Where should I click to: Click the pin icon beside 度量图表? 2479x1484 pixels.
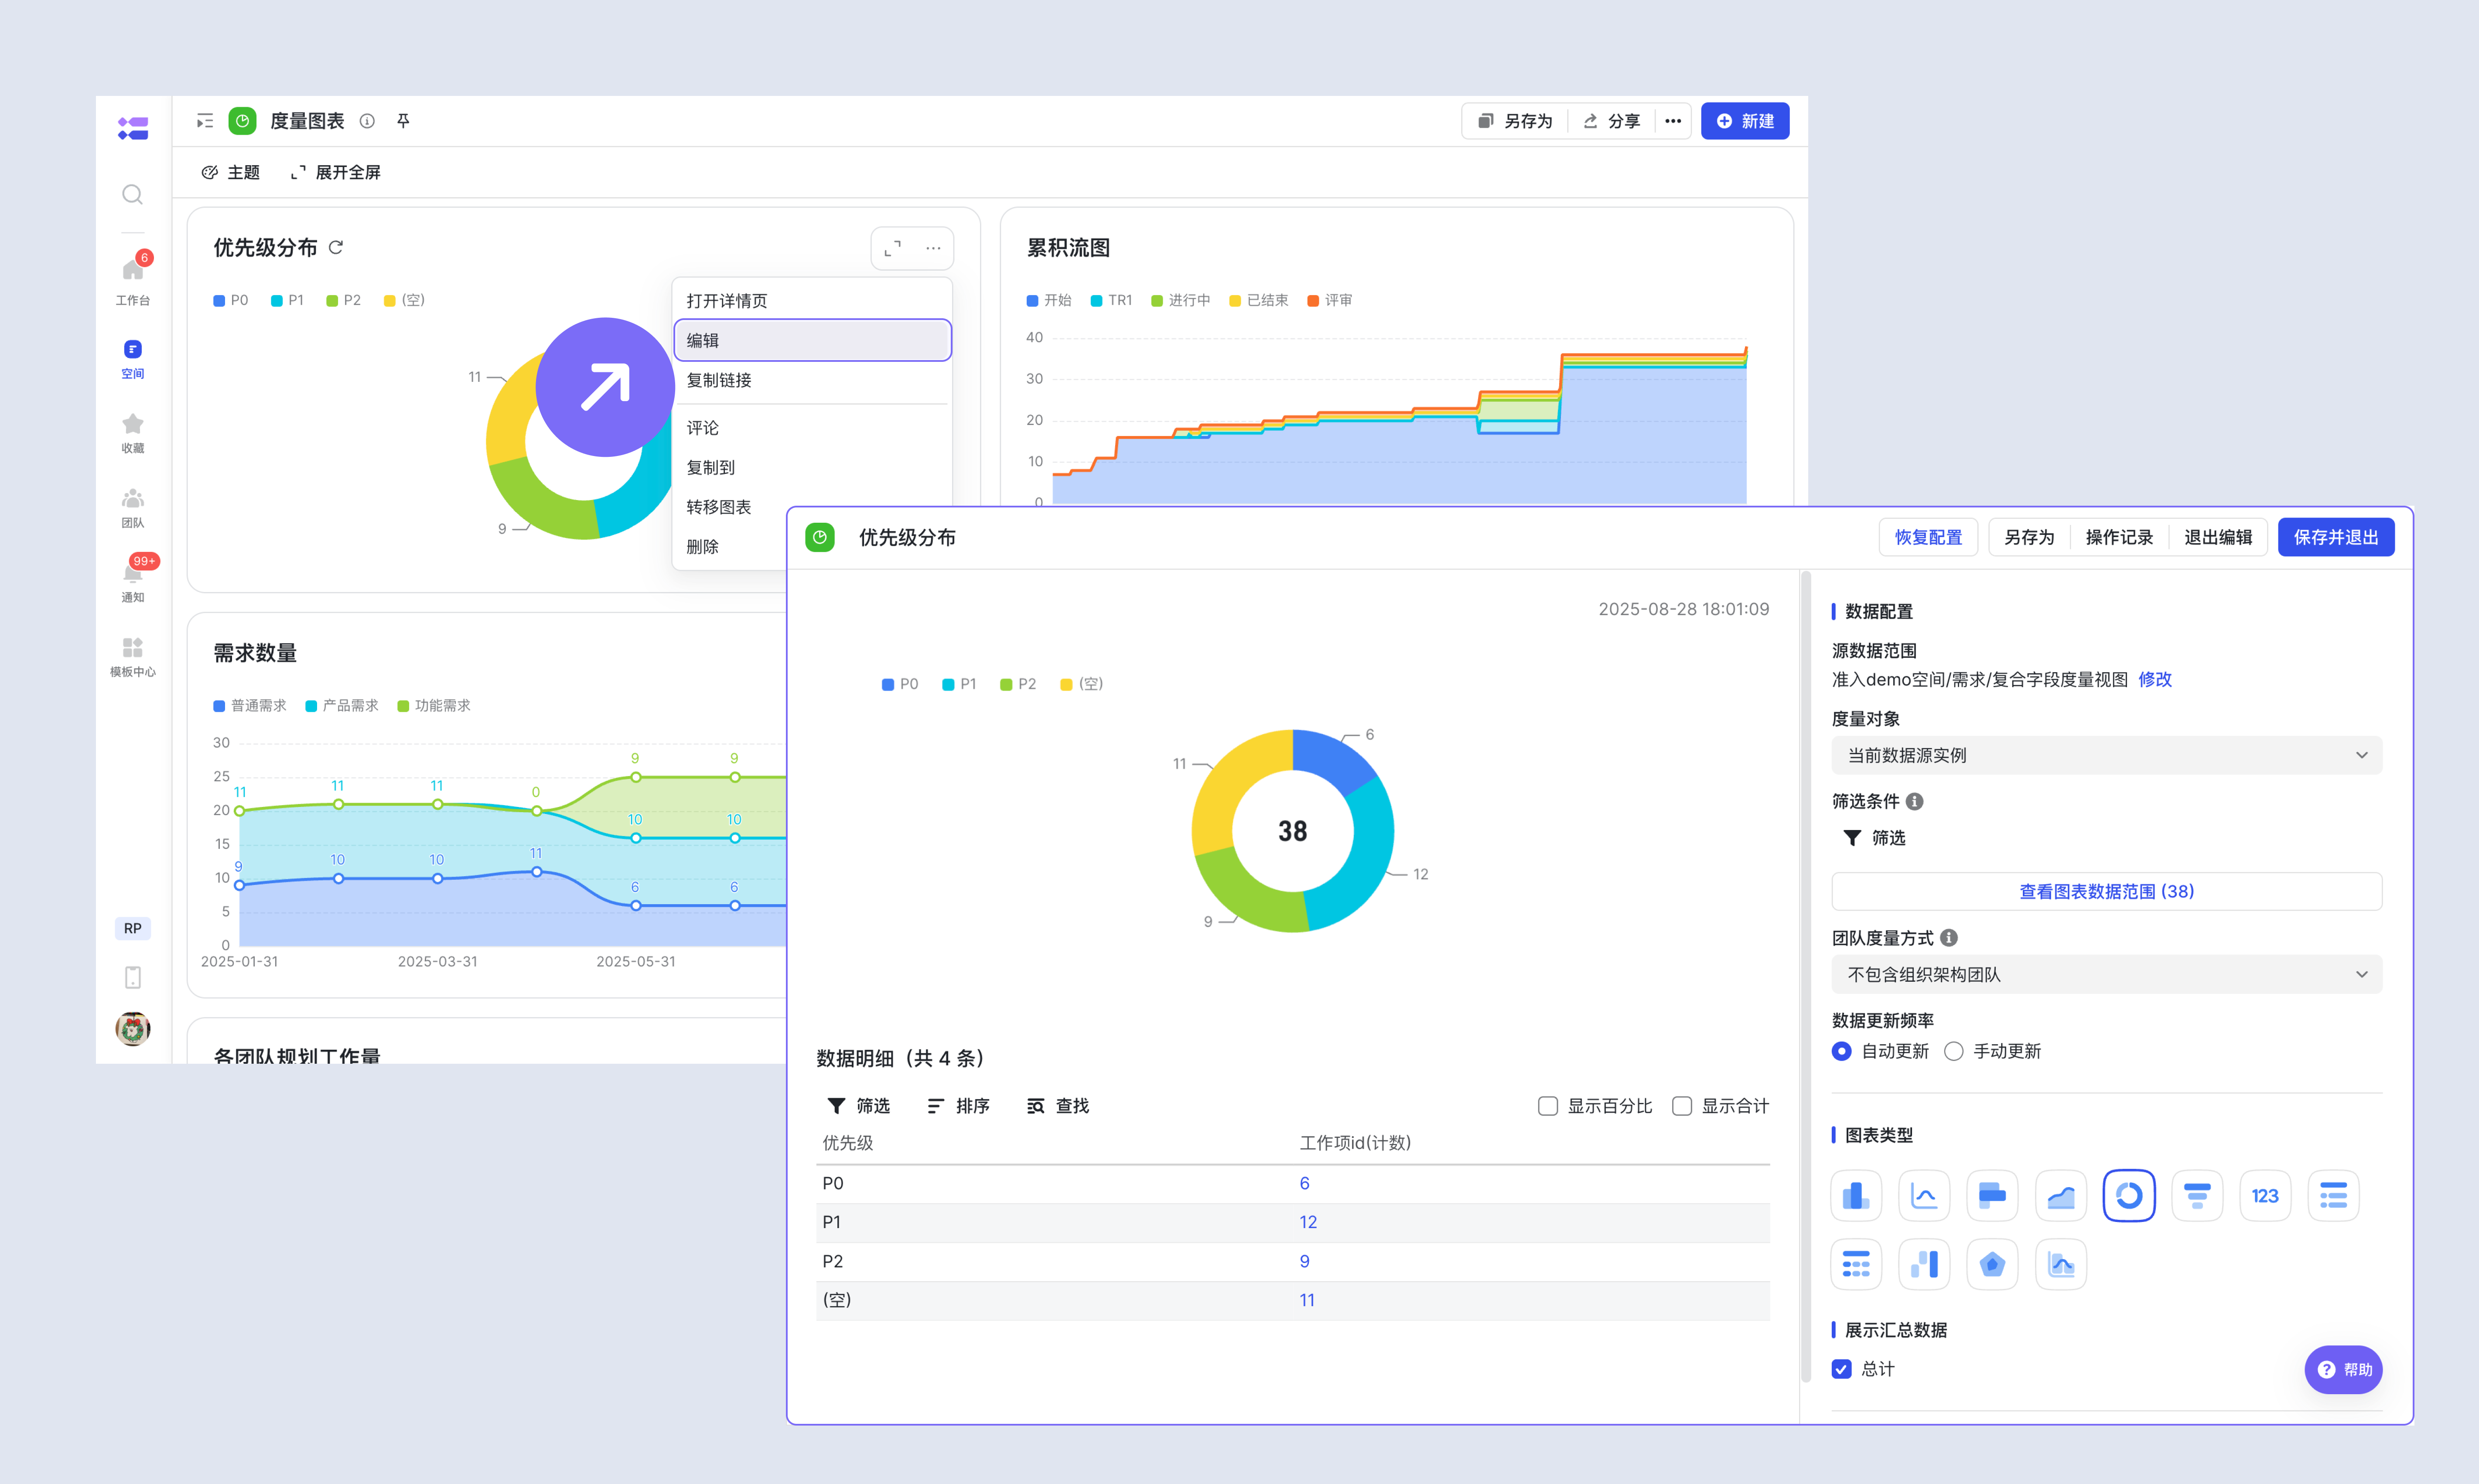click(403, 121)
